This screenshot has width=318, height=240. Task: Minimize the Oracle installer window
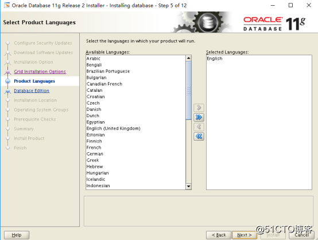[x=273, y=6]
